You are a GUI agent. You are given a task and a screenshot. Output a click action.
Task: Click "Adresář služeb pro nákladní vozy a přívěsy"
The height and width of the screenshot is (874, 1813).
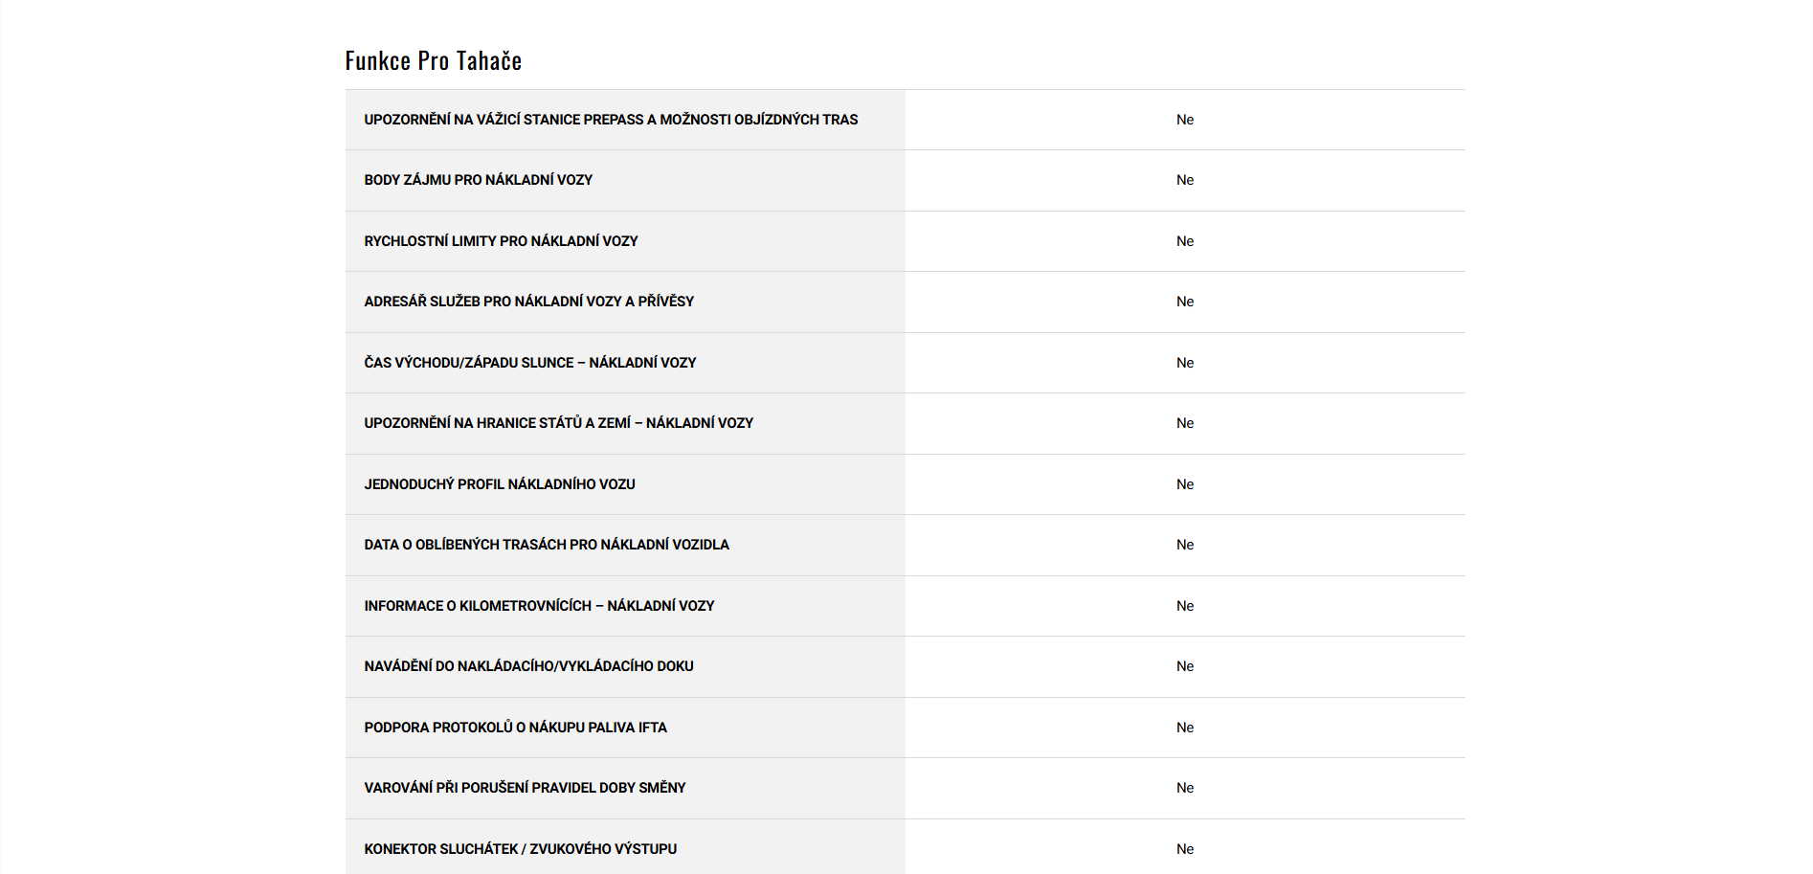(x=528, y=302)
